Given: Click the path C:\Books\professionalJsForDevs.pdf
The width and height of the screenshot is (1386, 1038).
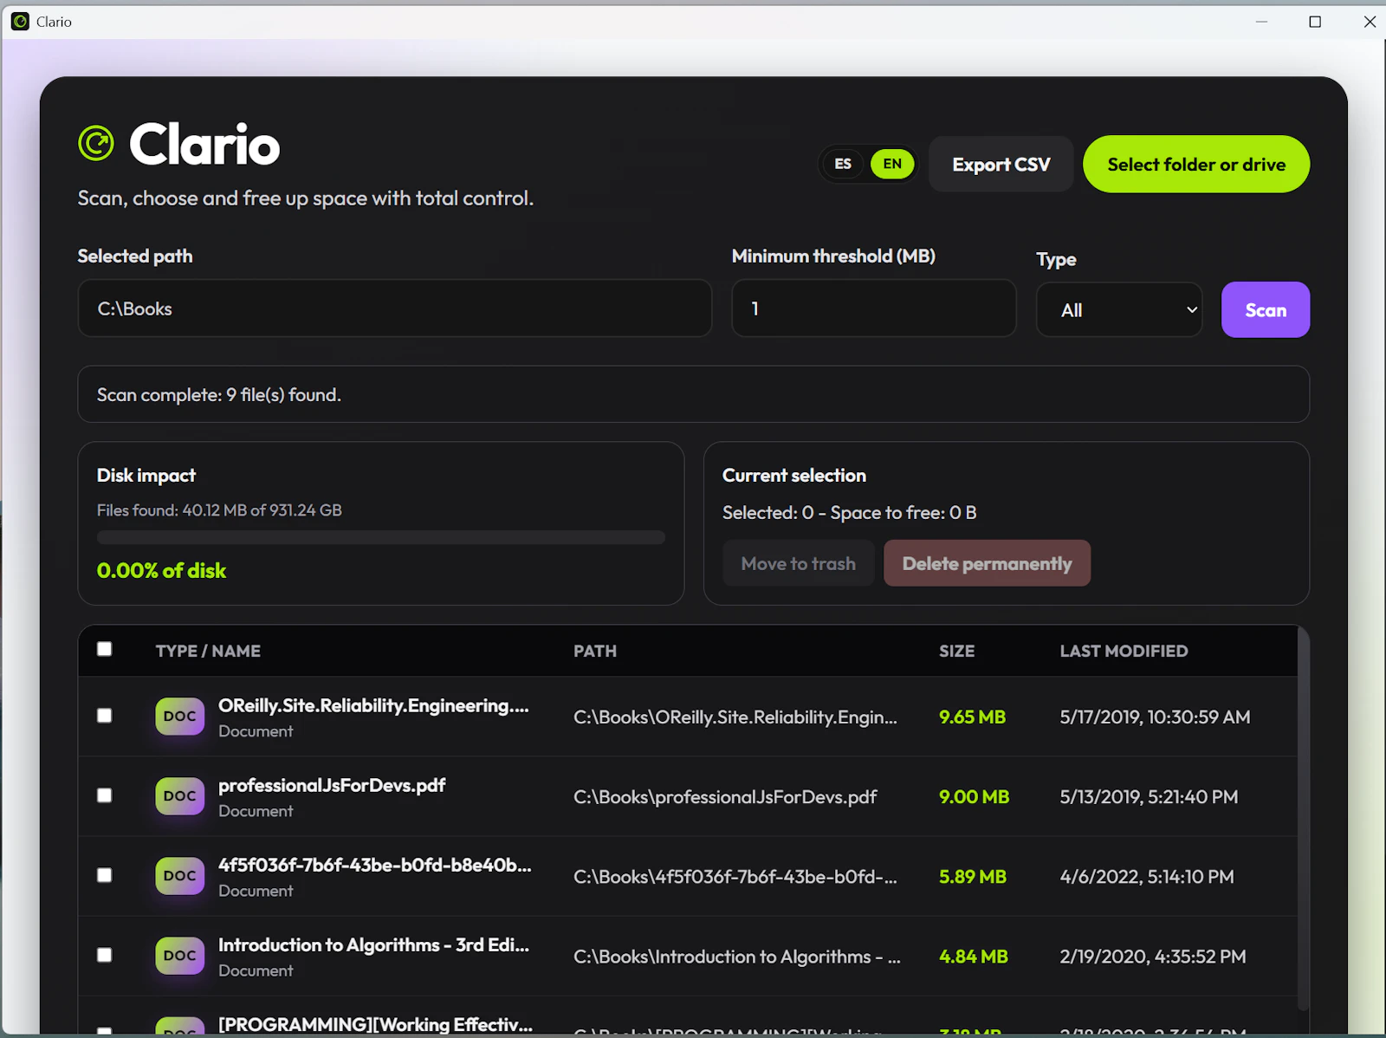Looking at the screenshot, I should tap(725, 797).
